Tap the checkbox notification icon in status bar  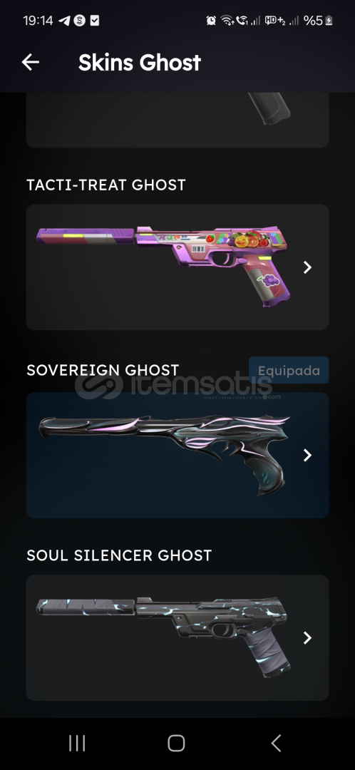coord(95,21)
